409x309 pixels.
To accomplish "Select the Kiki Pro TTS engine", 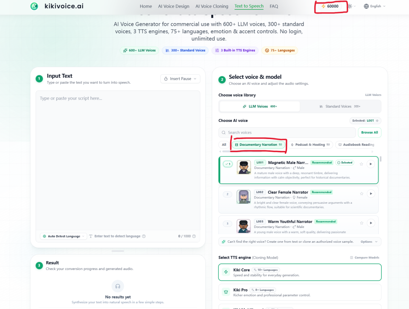I will (x=300, y=292).
